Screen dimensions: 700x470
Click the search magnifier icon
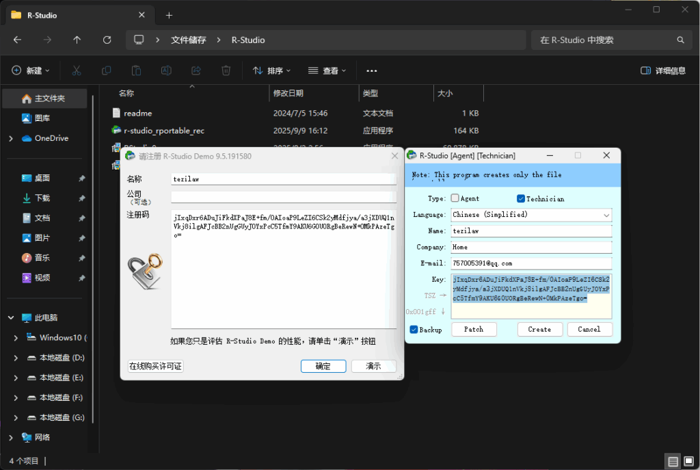680,40
